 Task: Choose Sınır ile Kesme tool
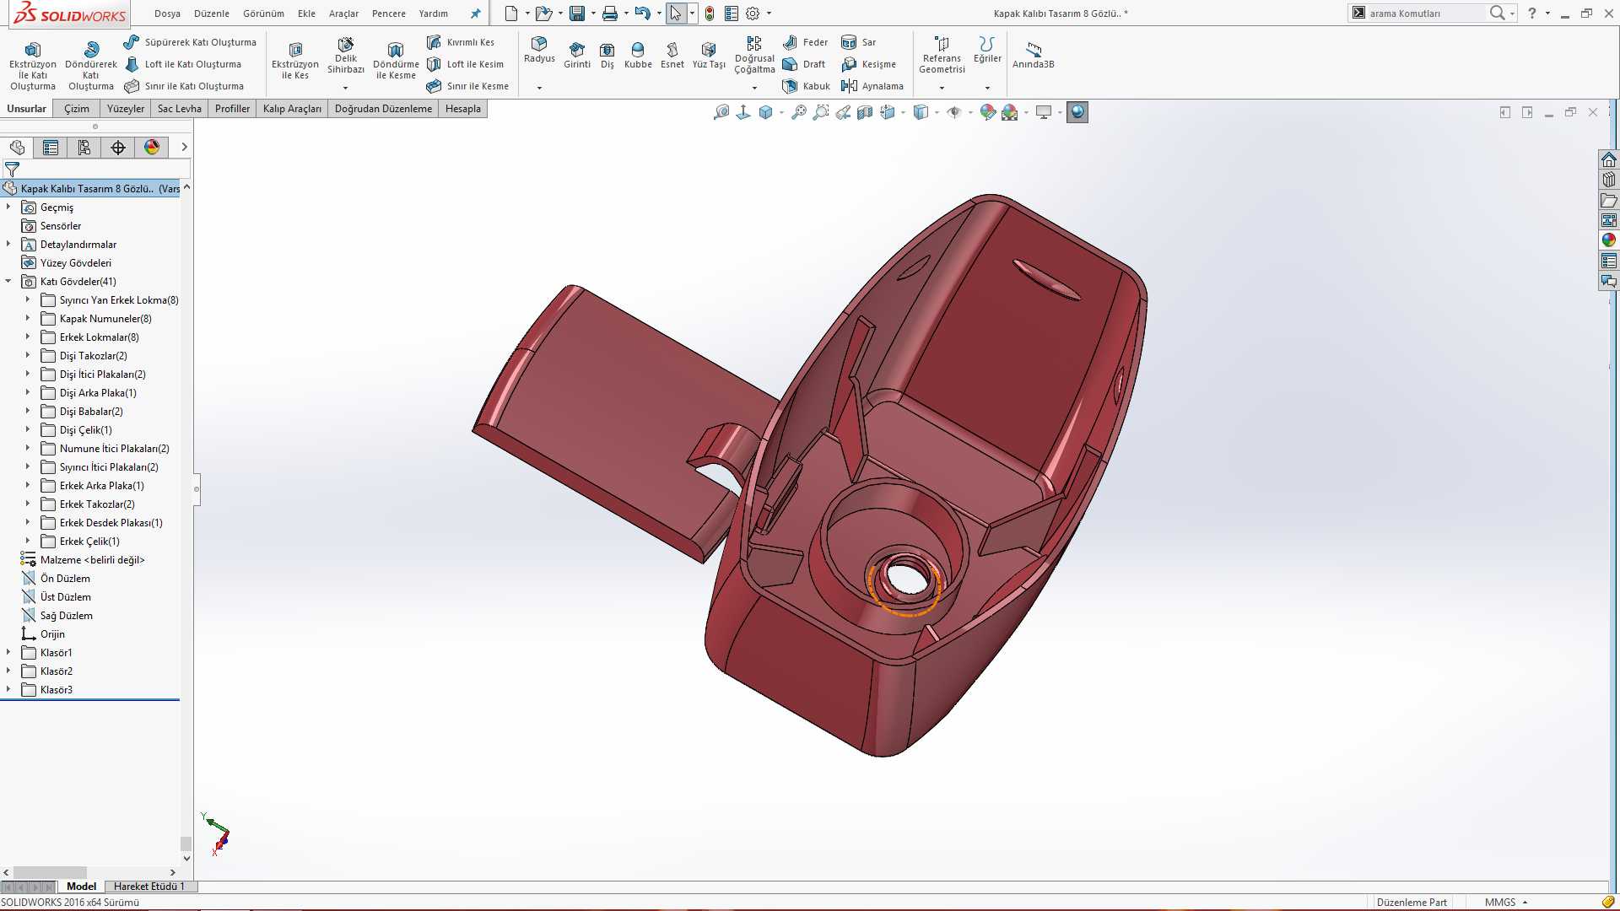(x=467, y=86)
